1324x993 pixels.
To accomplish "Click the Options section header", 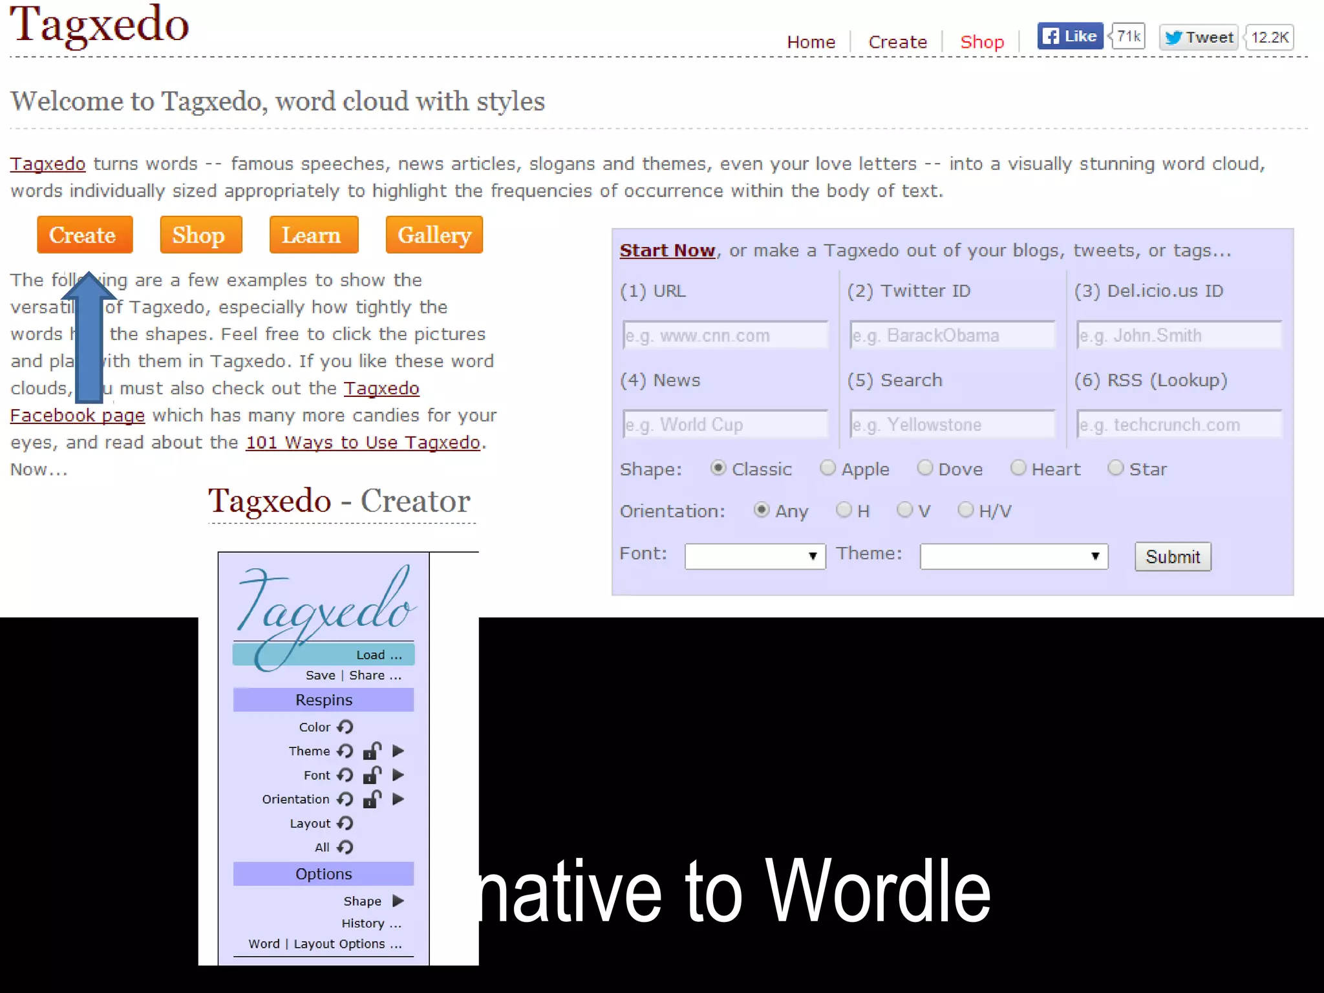I will coord(323,873).
